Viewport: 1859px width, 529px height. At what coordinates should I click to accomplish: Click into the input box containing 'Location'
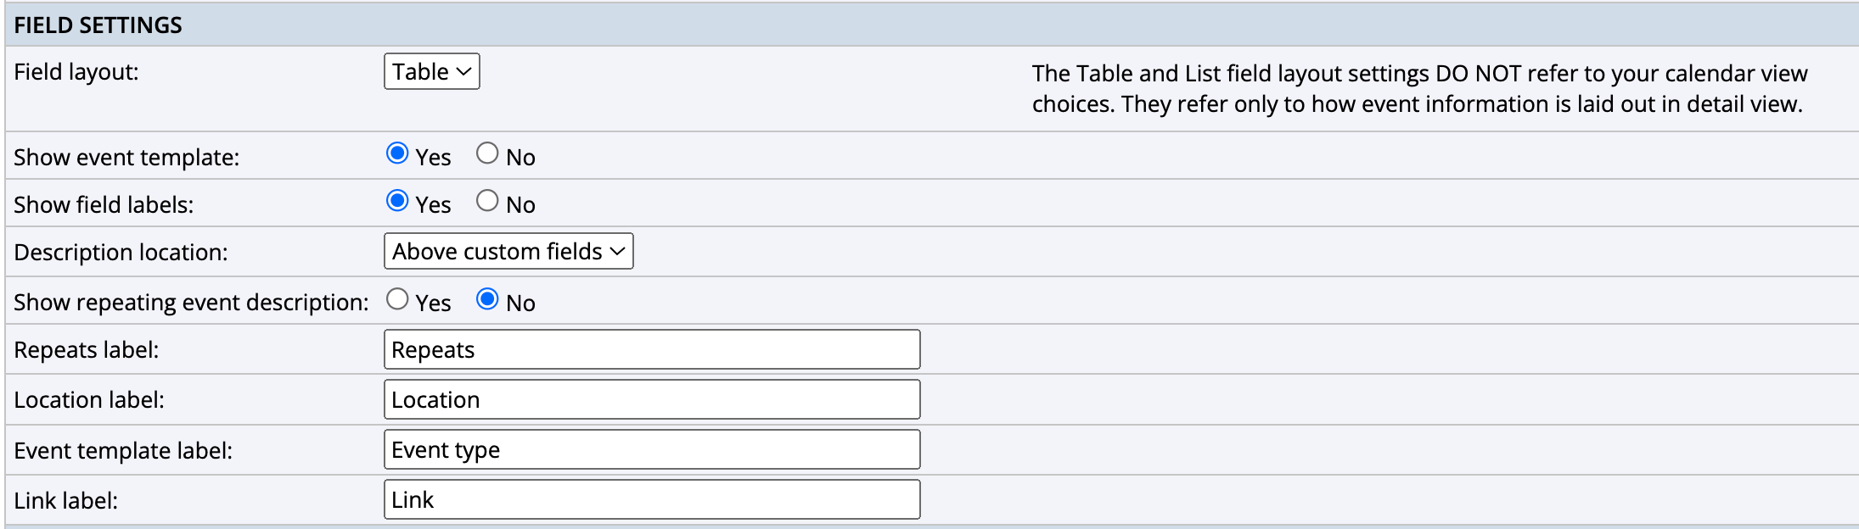coord(651,400)
